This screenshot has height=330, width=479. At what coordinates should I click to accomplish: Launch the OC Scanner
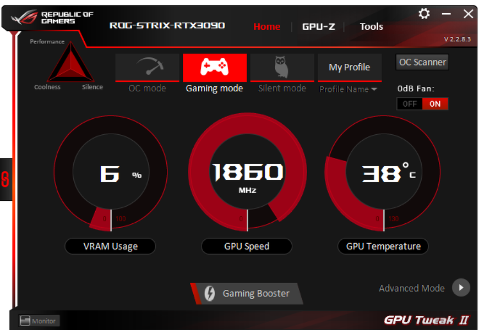[x=422, y=62]
